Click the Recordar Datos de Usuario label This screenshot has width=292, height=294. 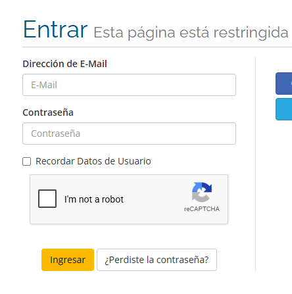pos(93,161)
